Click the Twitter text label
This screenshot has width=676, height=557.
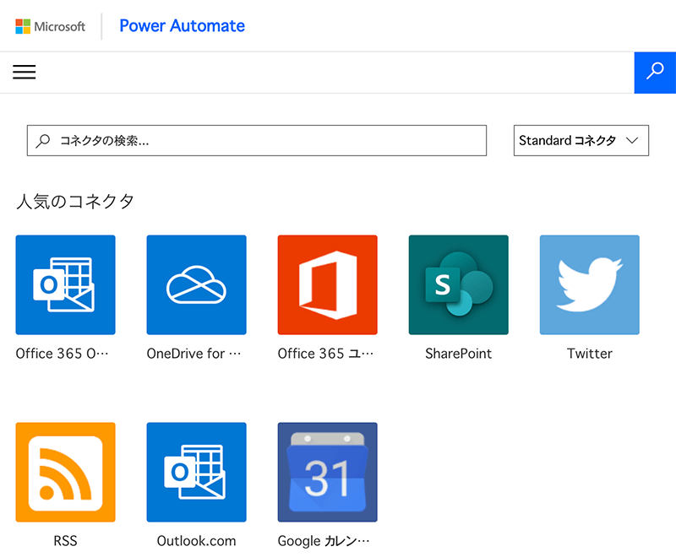coord(589,354)
